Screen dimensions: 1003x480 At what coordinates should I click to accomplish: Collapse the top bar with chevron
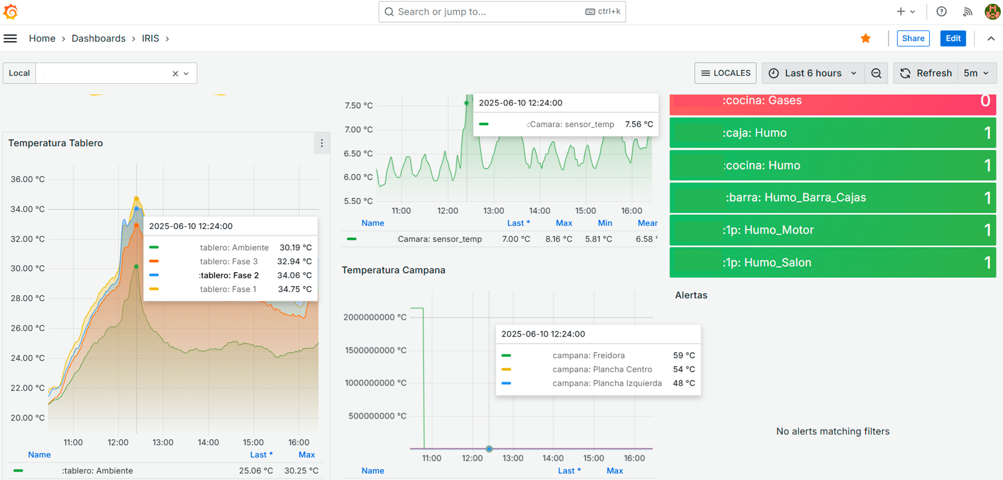click(991, 39)
